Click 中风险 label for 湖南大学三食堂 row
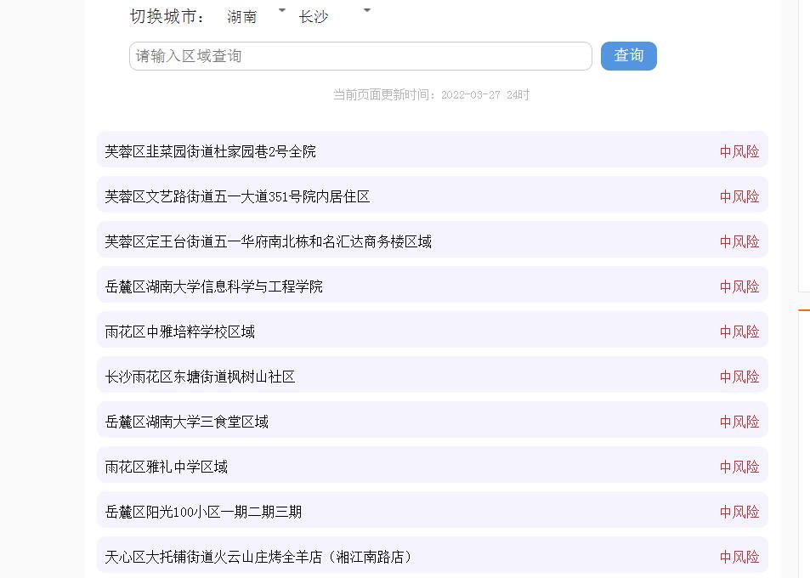 pos(739,422)
